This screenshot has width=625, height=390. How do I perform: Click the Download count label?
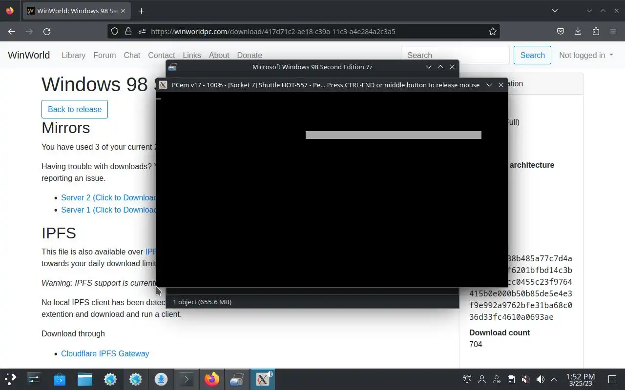pyautogui.click(x=500, y=332)
